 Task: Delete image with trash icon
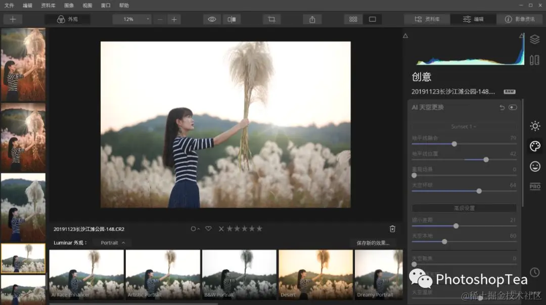[392, 229]
